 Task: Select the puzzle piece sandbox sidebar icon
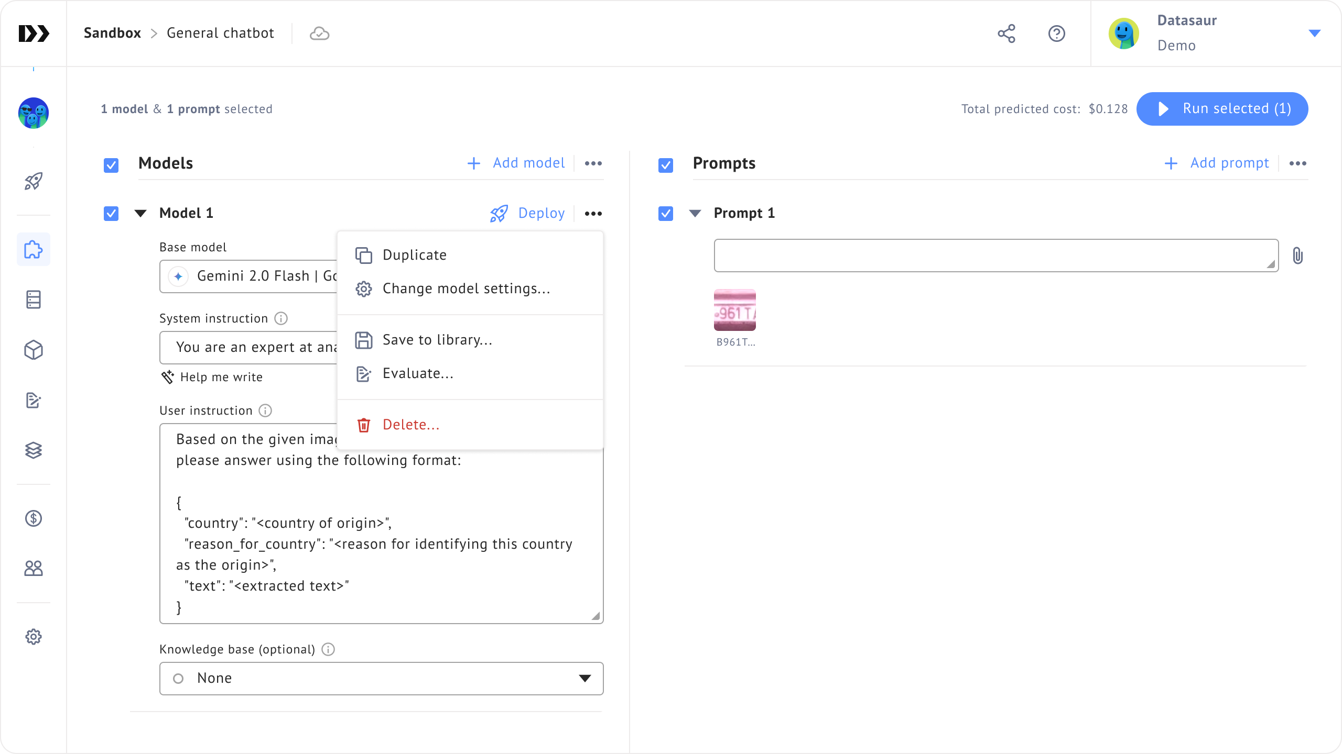(x=34, y=249)
